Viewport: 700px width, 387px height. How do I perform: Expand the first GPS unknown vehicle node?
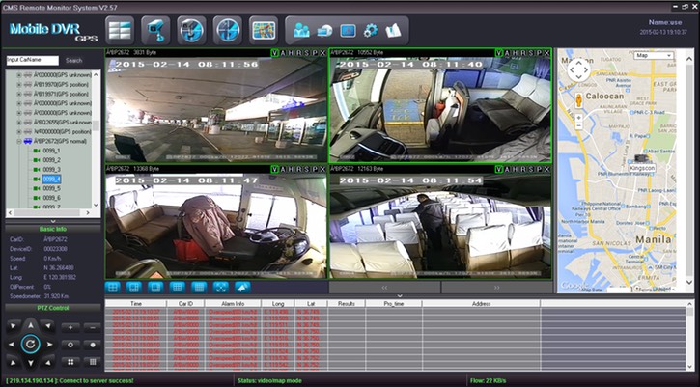point(17,76)
